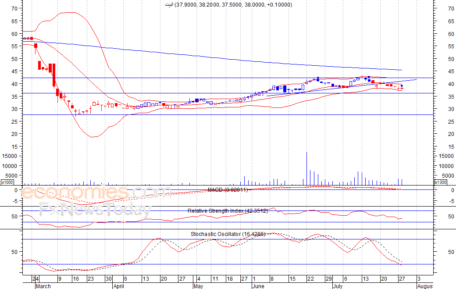Select the March month label
The image size is (456, 289).
coord(43,286)
